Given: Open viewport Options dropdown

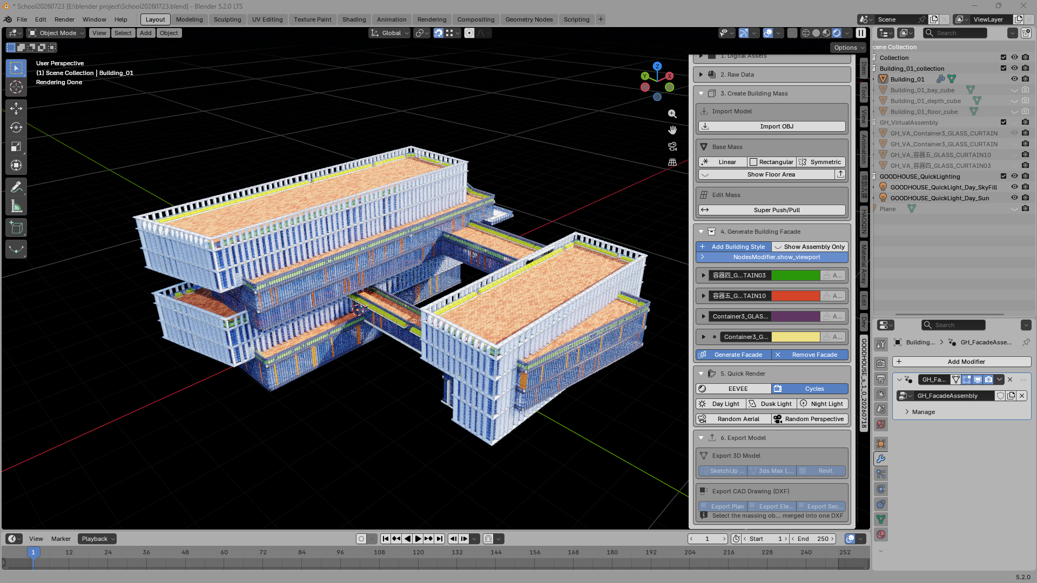Looking at the screenshot, I should click(849, 48).
